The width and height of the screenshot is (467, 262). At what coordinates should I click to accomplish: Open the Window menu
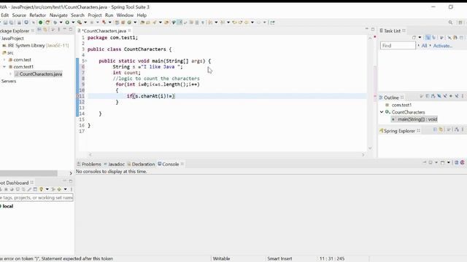point(125,15)
